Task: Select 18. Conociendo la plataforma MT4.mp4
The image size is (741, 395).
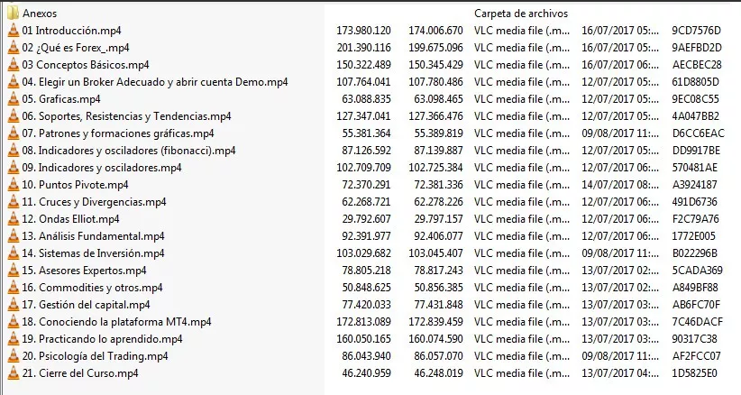Action: click(x=116, y=322)
